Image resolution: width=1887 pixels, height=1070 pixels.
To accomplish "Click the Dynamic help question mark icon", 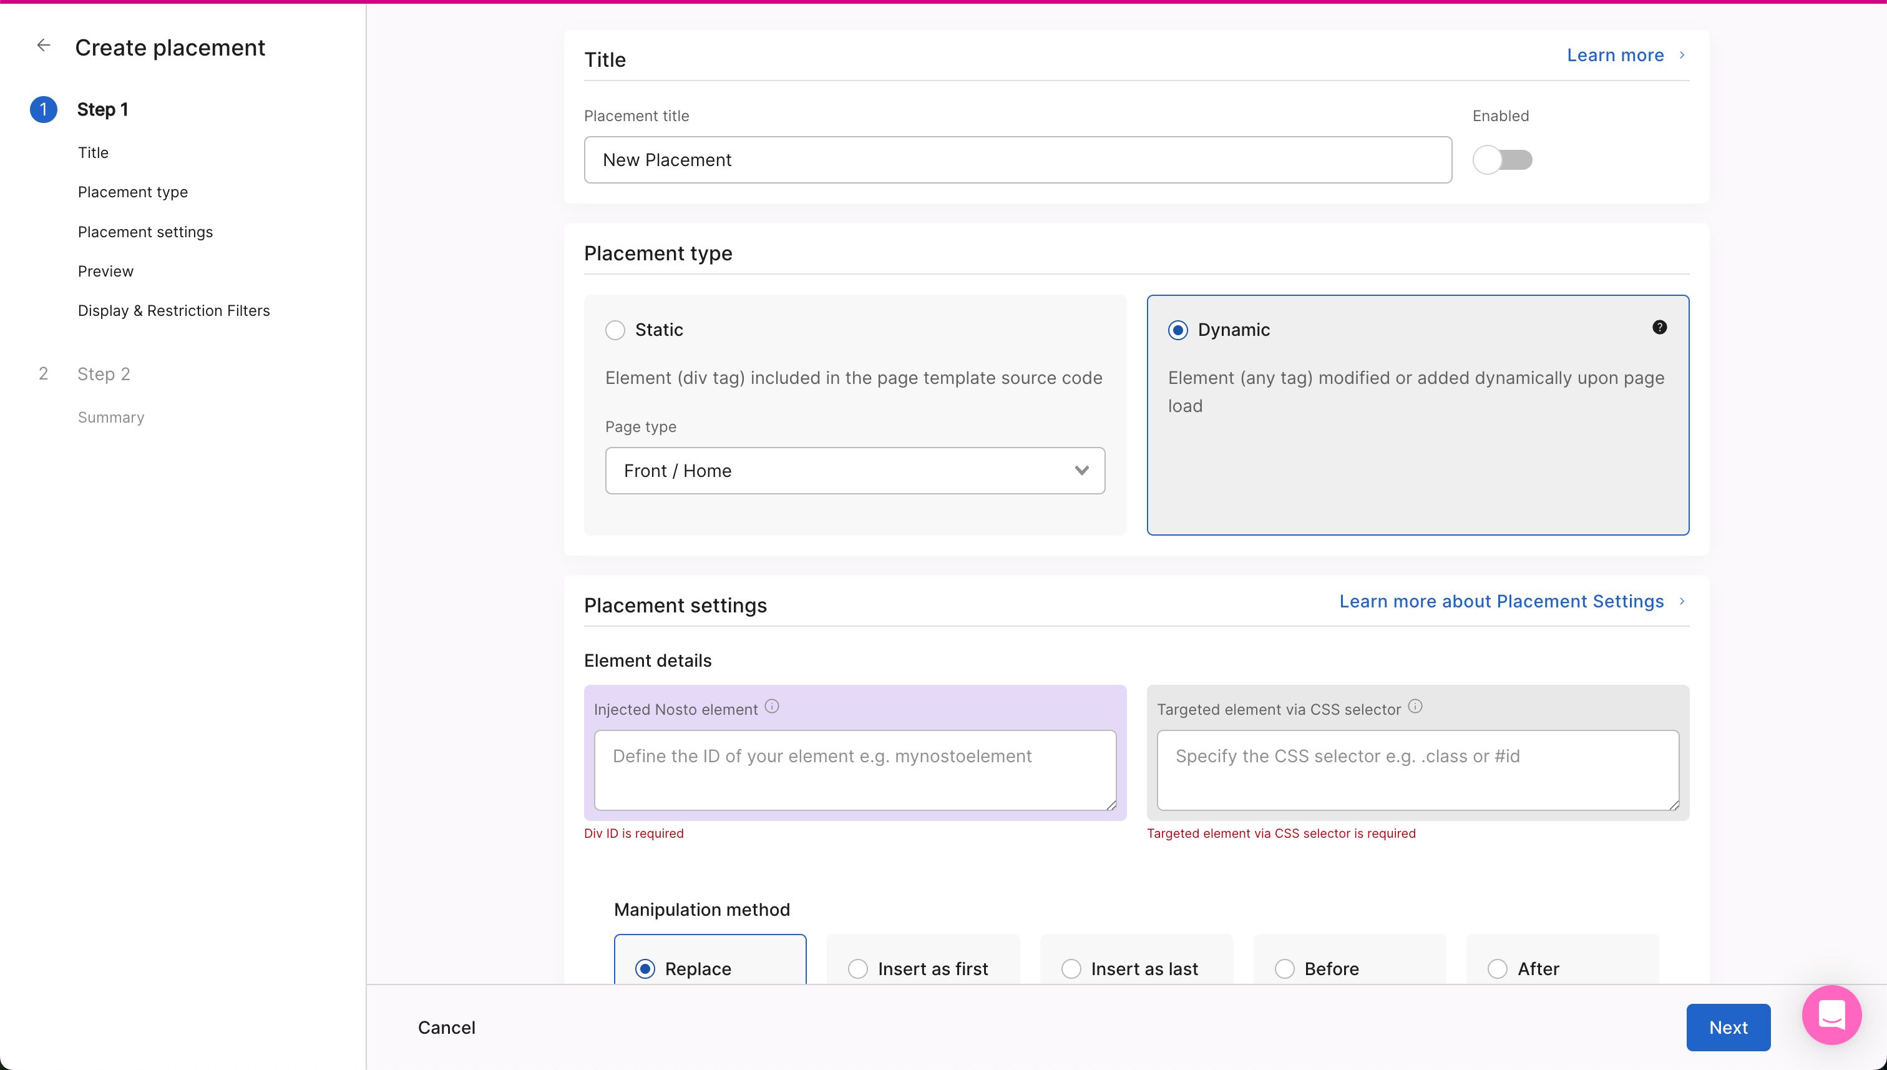I will [1659, 327].
